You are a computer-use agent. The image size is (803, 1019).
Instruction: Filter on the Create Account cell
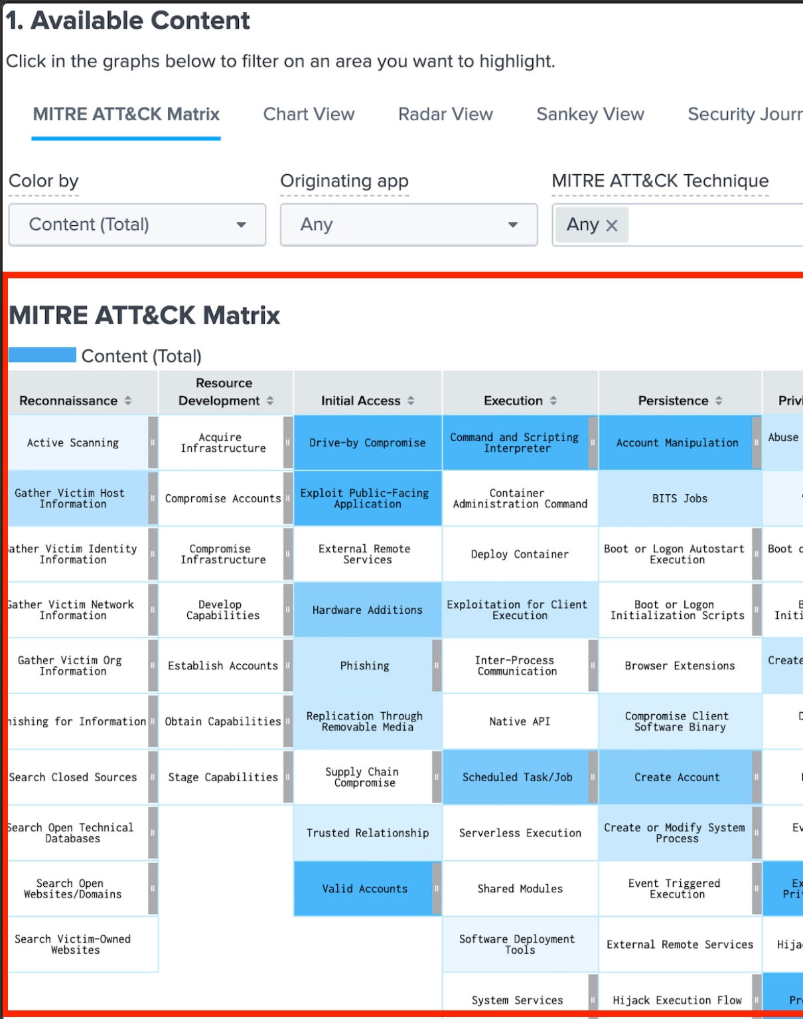[x=676, y=777]
